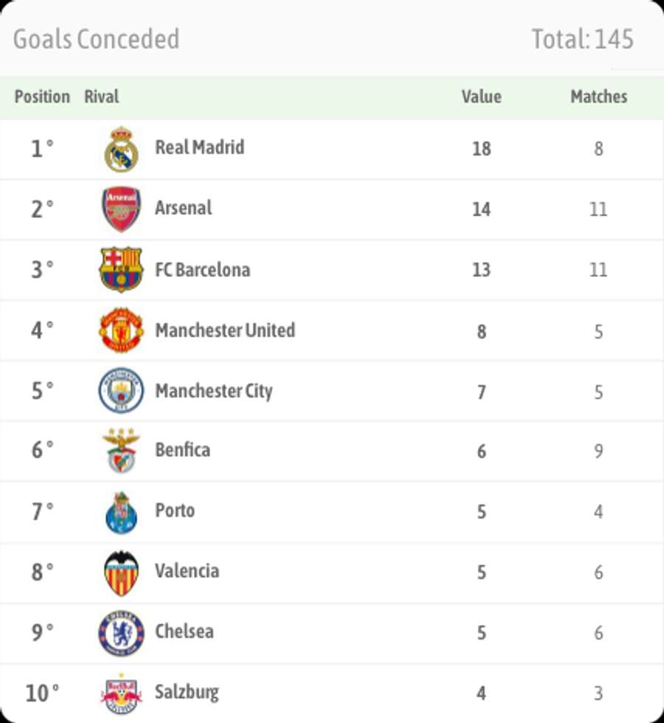This screenshot has width=664, height=723.
Task: Click the Porto club crest
Action: pos(120,511)
